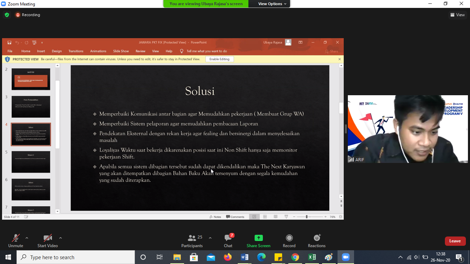470x264 pixels.
Task: Switch Zoom layout using View button
Action: tap(457, 15)
